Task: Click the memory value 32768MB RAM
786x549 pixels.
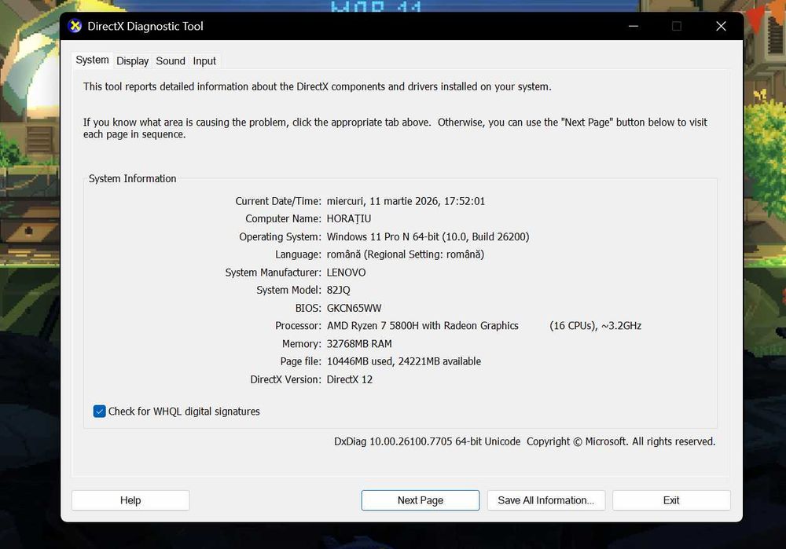Action: pos(359,344)
